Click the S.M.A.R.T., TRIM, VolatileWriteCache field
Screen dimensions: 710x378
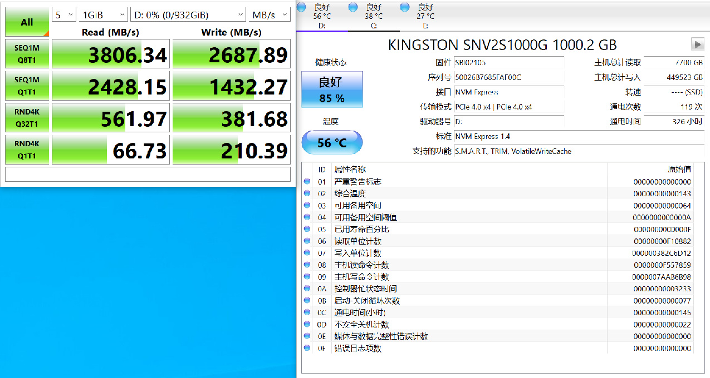(579, 151)
